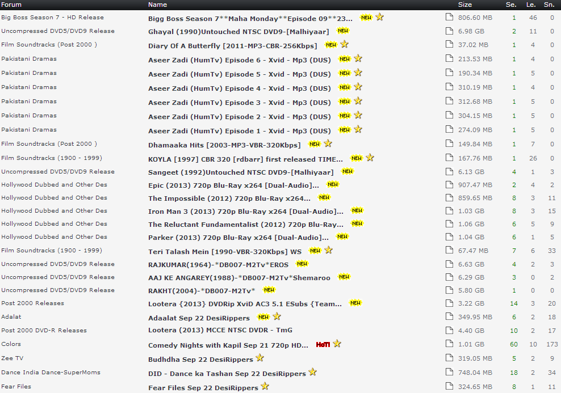Open the Fear Files forum link
The width and height of the screenshot is (561, 393).
coord(16,387)
